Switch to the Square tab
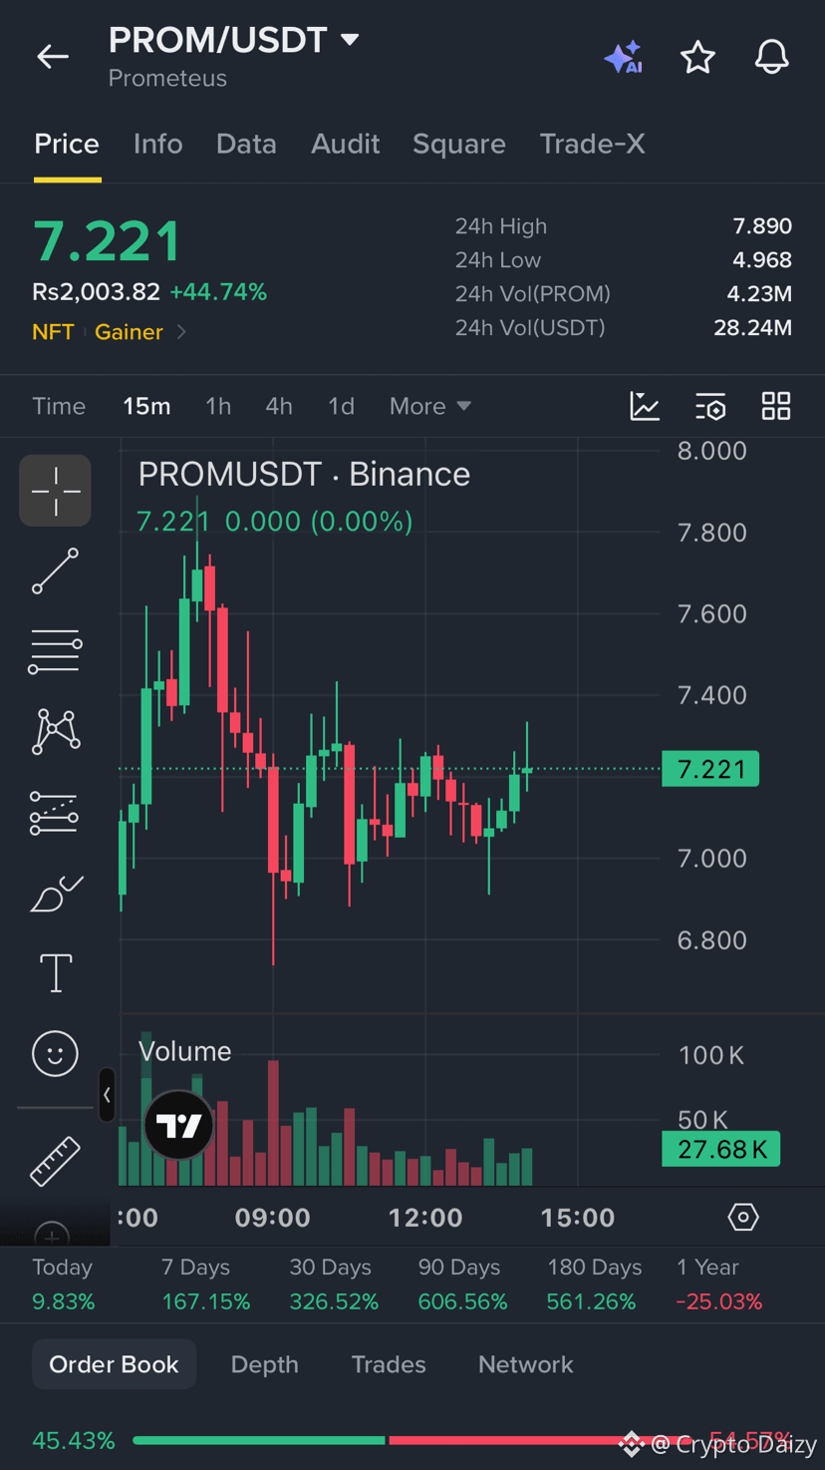Image resolution: width=825 pixels, height=1470 pixels. [458, 144]
